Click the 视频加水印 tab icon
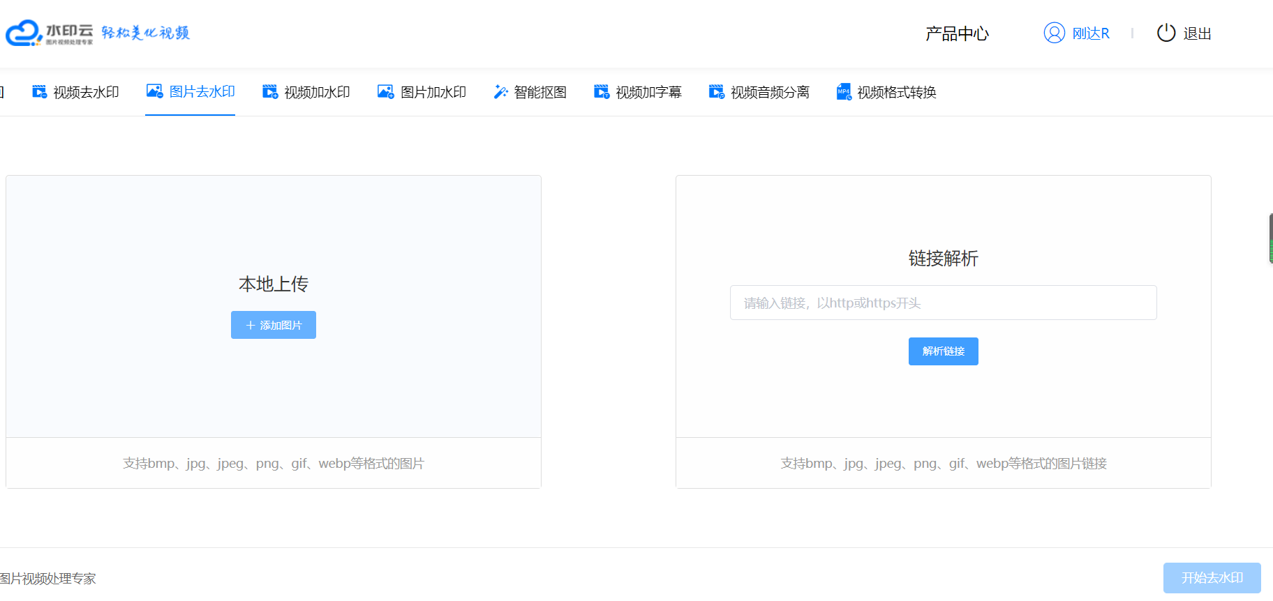The height and width of the screenshot is (601, 1273). [x=270, y=91]
